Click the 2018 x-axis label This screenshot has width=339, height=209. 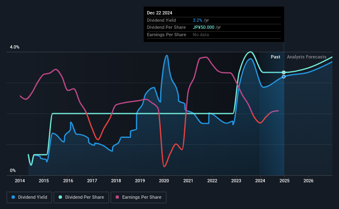116,181
